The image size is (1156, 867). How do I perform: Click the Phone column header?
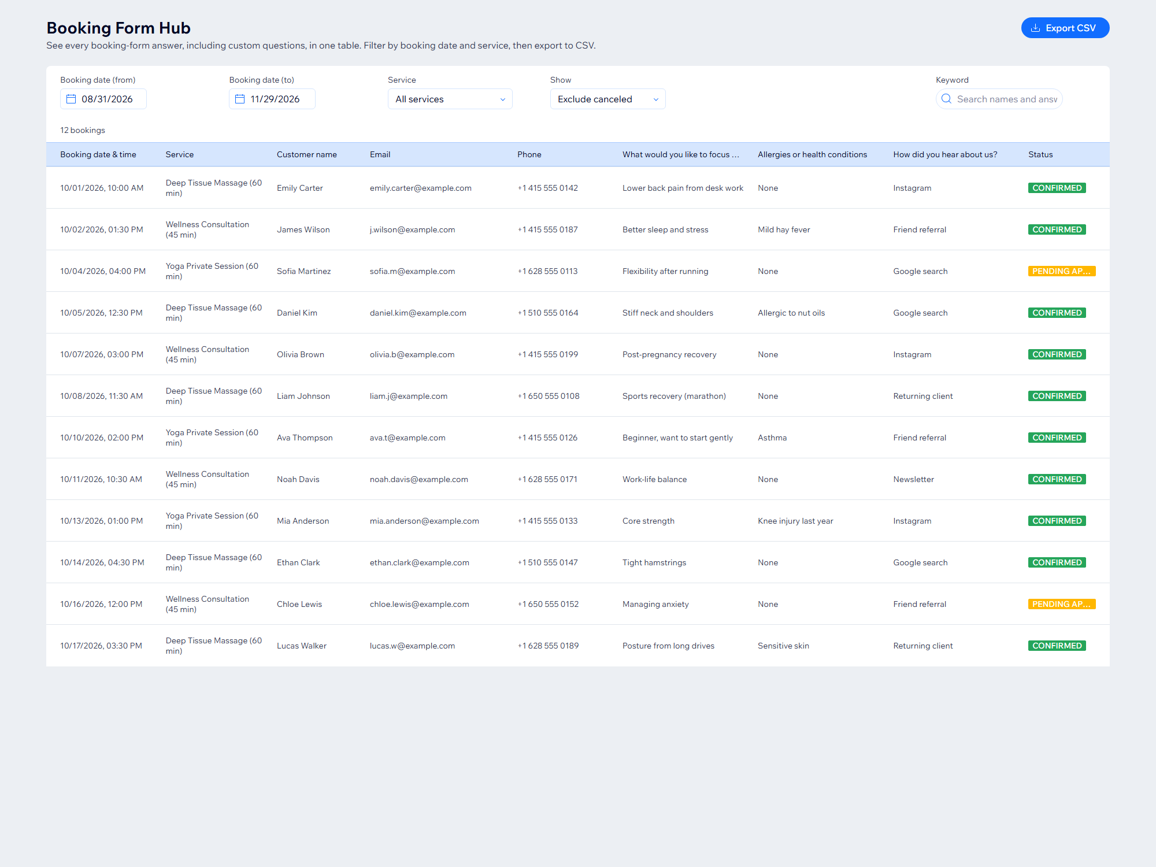click(x=529, y=154)
